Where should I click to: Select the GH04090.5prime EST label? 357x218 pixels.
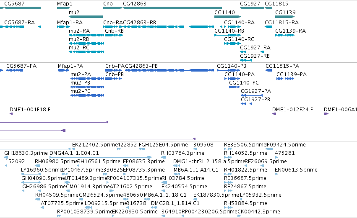[43, 179]
